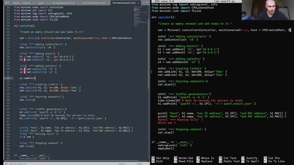This screenshot has width=294, height=165.
Task: Click Exit shortcut in nano
Action: 157,161
